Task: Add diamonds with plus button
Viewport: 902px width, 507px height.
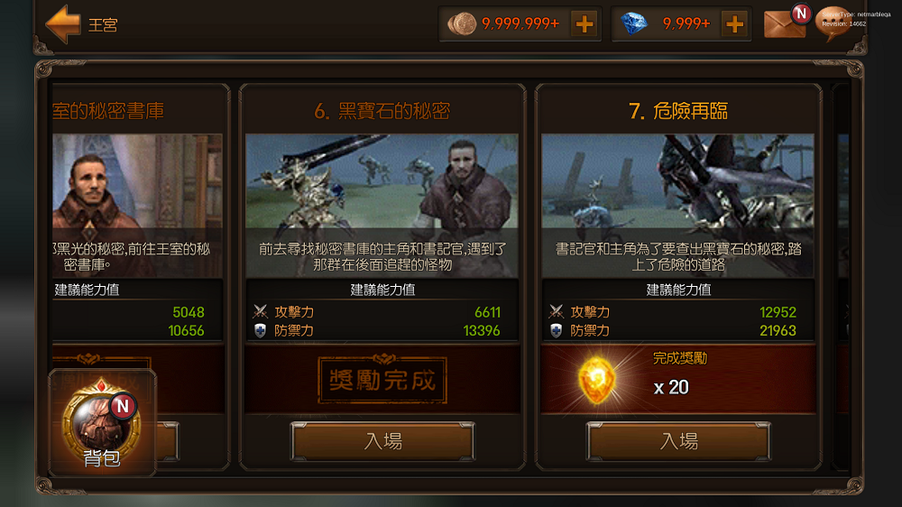Action: pos(734,24)
